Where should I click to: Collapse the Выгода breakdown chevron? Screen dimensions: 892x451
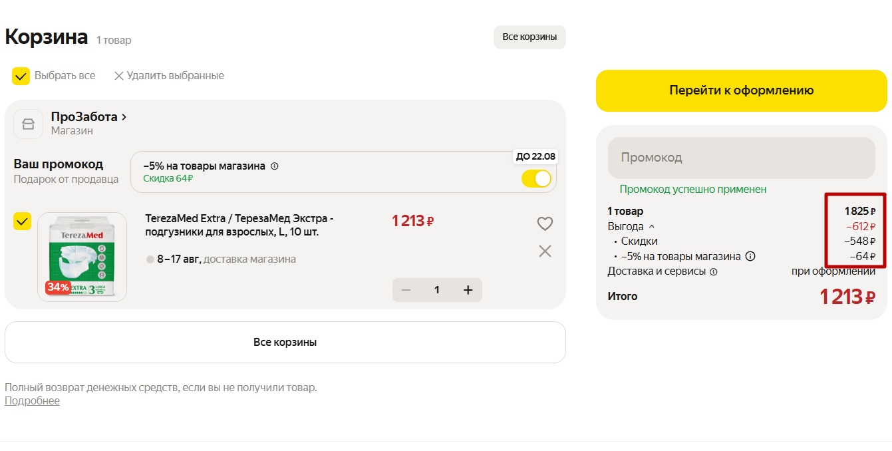point(652,227)
